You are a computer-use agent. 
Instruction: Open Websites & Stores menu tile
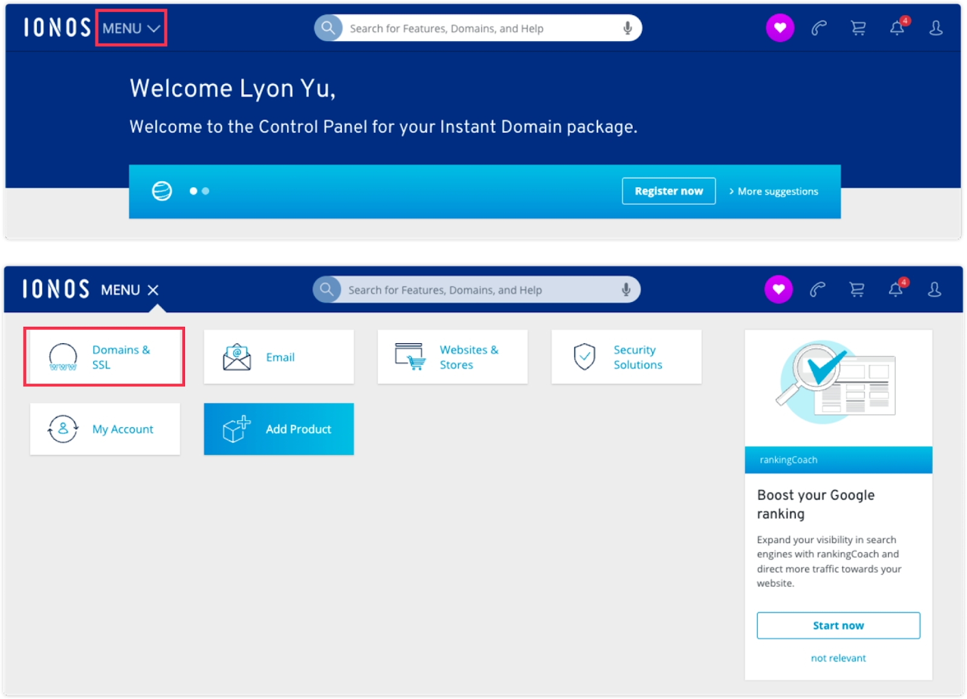coord(453,357)
